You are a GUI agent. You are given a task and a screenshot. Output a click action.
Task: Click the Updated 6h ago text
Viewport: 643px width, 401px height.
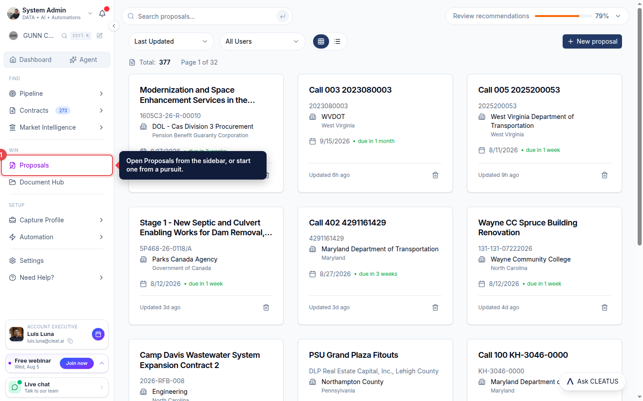click(x=329, y=175)
